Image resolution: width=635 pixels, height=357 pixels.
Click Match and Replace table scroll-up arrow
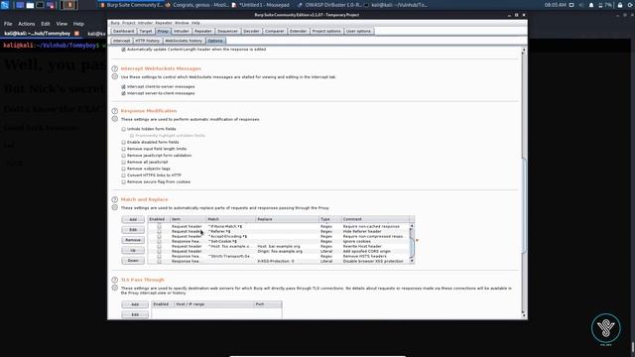pos(412,226)
